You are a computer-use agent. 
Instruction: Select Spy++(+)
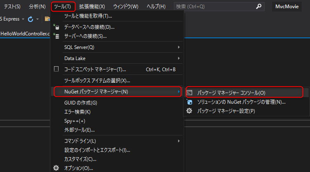(x=117, y=121)
